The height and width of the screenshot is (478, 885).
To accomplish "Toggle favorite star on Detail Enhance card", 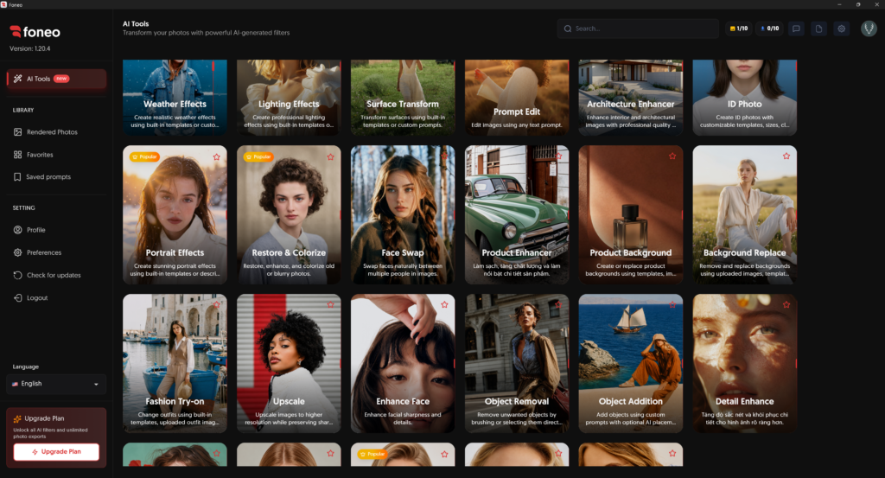I will [786, 305].
